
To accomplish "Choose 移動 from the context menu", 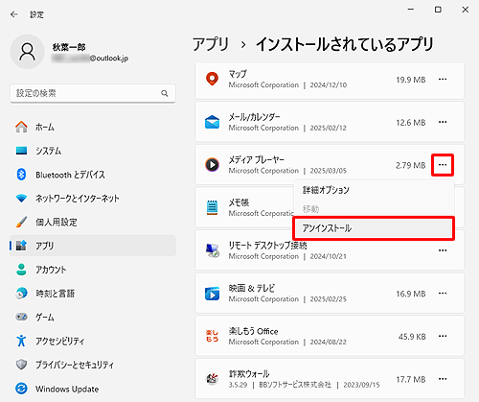I will [374, 209].
